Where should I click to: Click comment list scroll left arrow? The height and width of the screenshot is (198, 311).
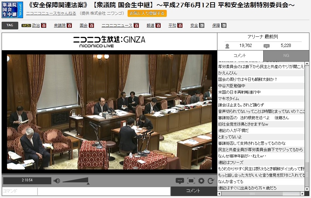pos(219,194)
